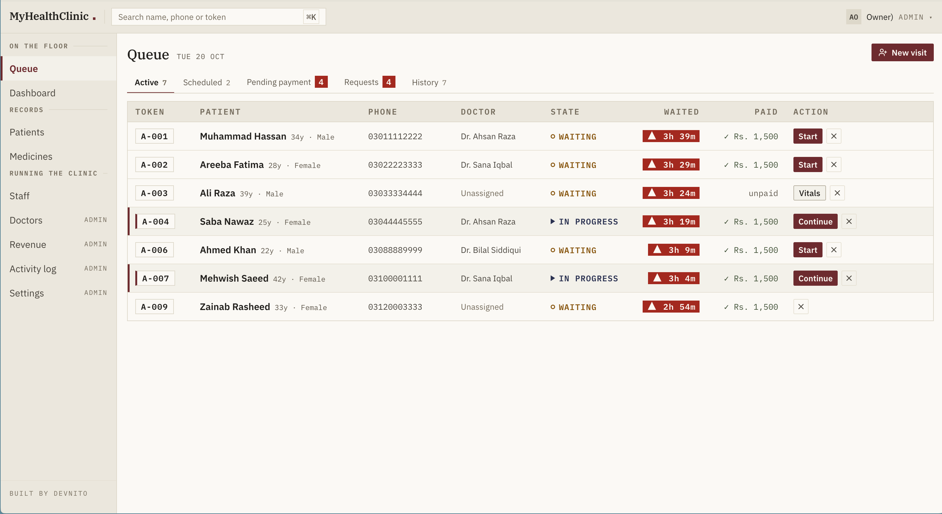Click token A-001
This screenshot has height=514, width=942.
(x=154, y=136)
